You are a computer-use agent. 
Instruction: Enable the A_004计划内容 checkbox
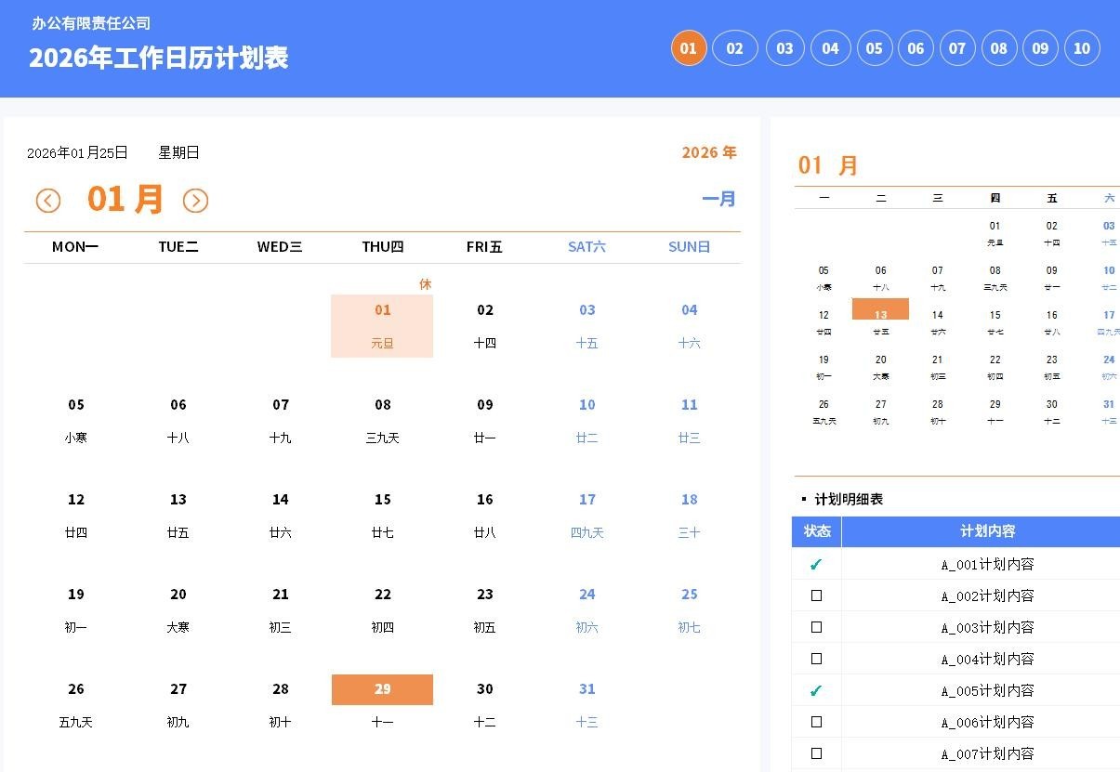click(816, 659)
